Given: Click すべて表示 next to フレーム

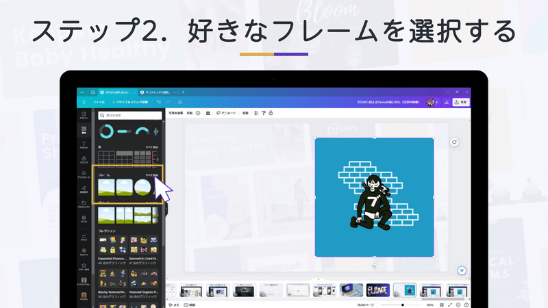Looking at the screenshot, I should coord(151,175).
